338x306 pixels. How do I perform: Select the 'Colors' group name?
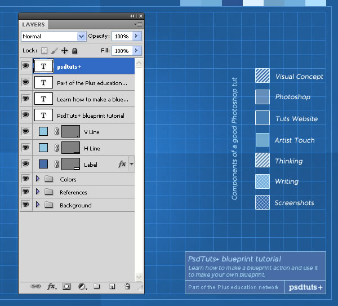point(68,179)
